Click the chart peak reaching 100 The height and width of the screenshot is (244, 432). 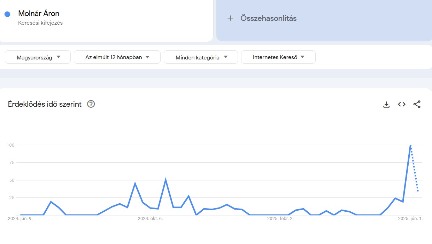coord(411,145)
